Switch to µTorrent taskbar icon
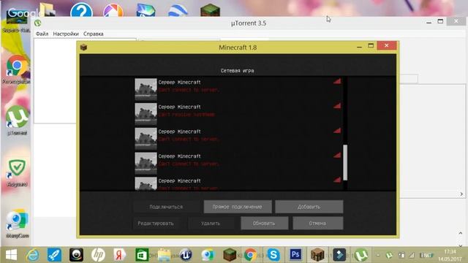Viewport: 468px width, 263px height. 361,255
